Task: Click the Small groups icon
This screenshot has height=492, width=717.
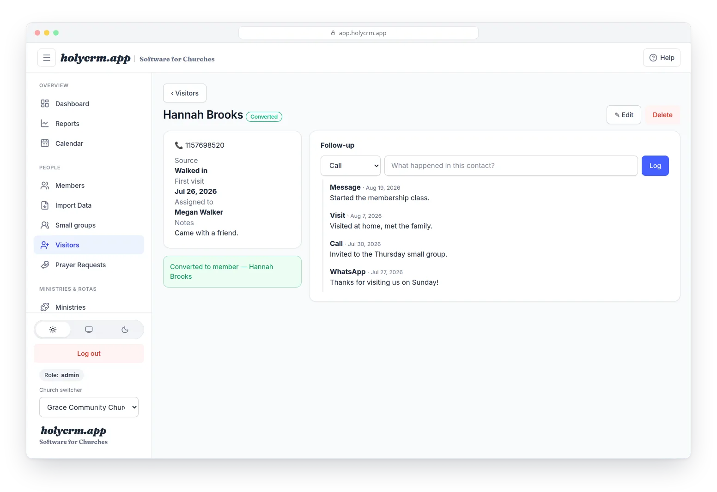Action: [45, 225]
